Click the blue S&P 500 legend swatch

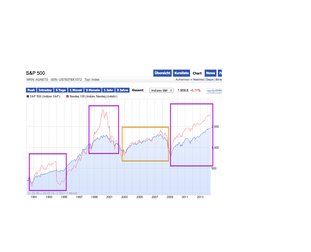point(28,96)
